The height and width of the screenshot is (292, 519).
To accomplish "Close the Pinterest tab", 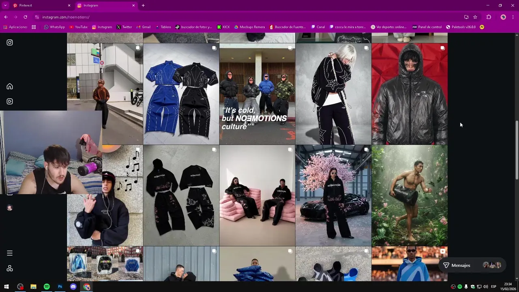I will tap(69, 5).
